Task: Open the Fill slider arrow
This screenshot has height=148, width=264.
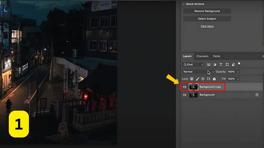Action: pos(238,79)
